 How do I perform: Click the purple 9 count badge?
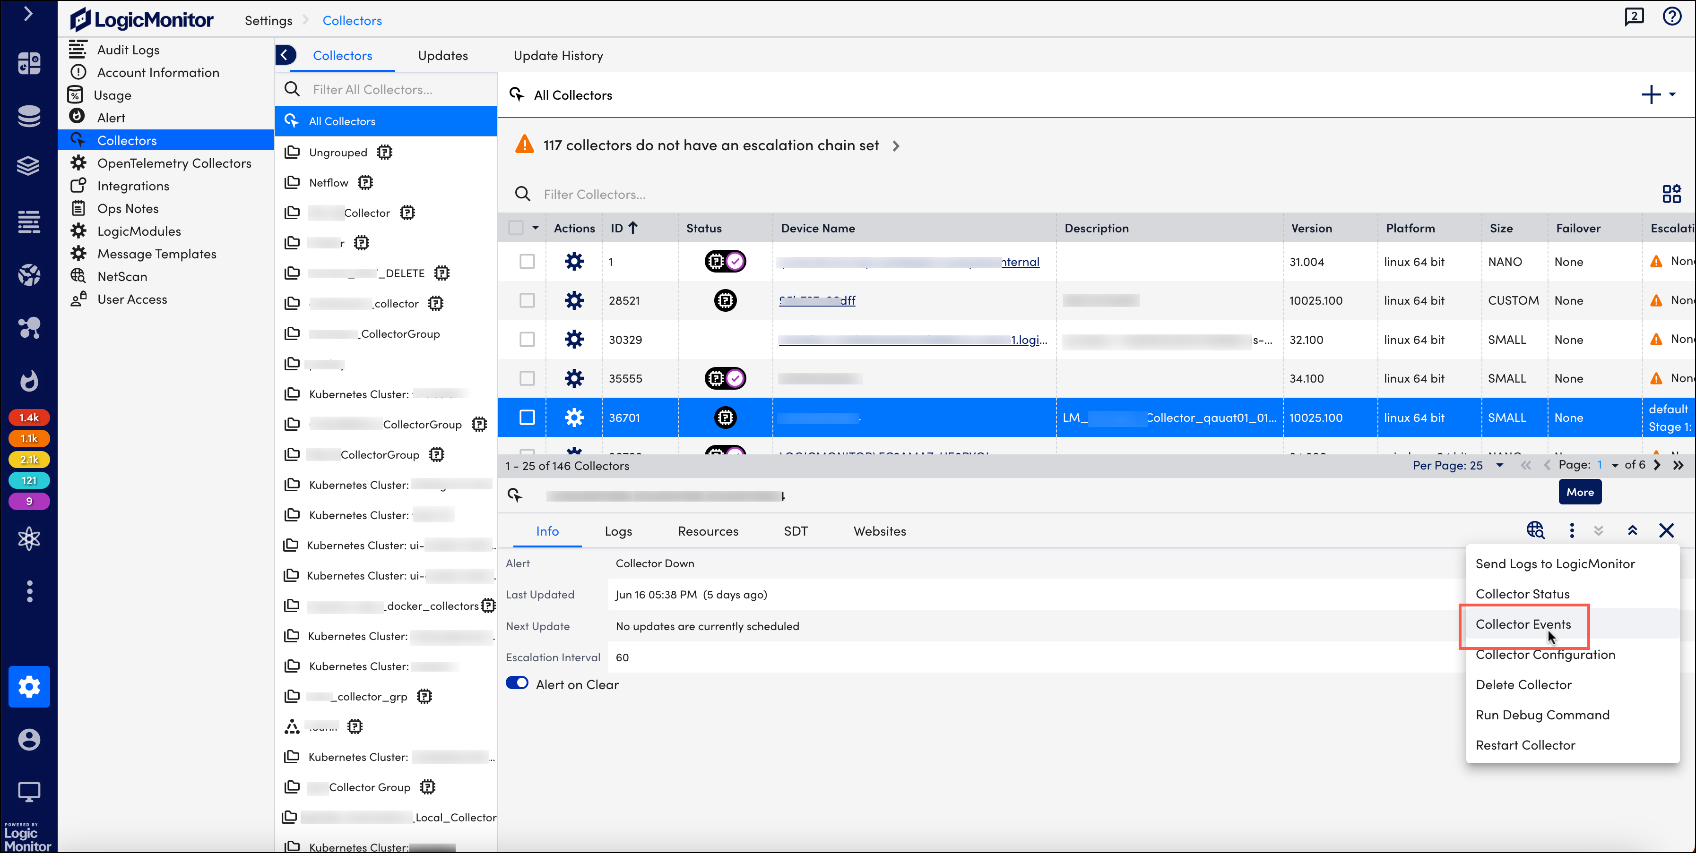click(x=29, y=501)
